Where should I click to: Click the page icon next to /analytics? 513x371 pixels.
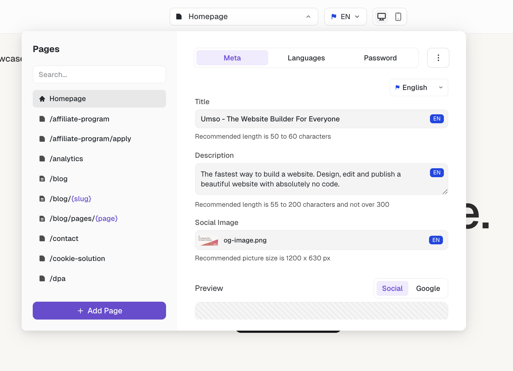point(42,159)
